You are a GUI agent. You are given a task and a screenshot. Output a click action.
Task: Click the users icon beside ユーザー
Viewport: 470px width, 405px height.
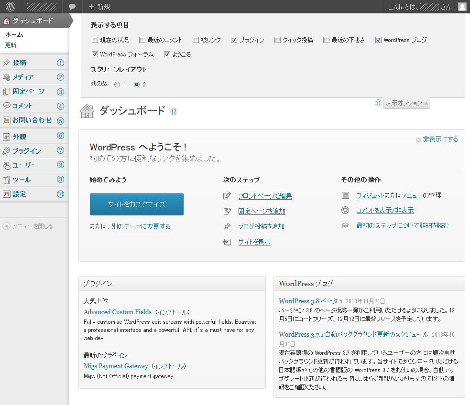pyautogui.click(x=6, y=165)
